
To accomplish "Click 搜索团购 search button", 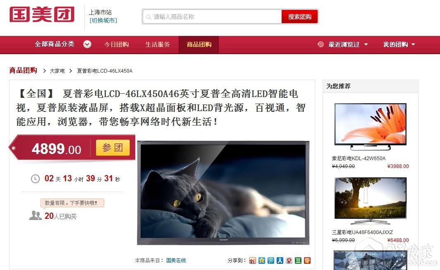I will [300, 17].
